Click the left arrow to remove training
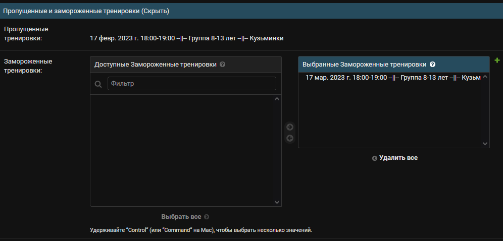 290,138
